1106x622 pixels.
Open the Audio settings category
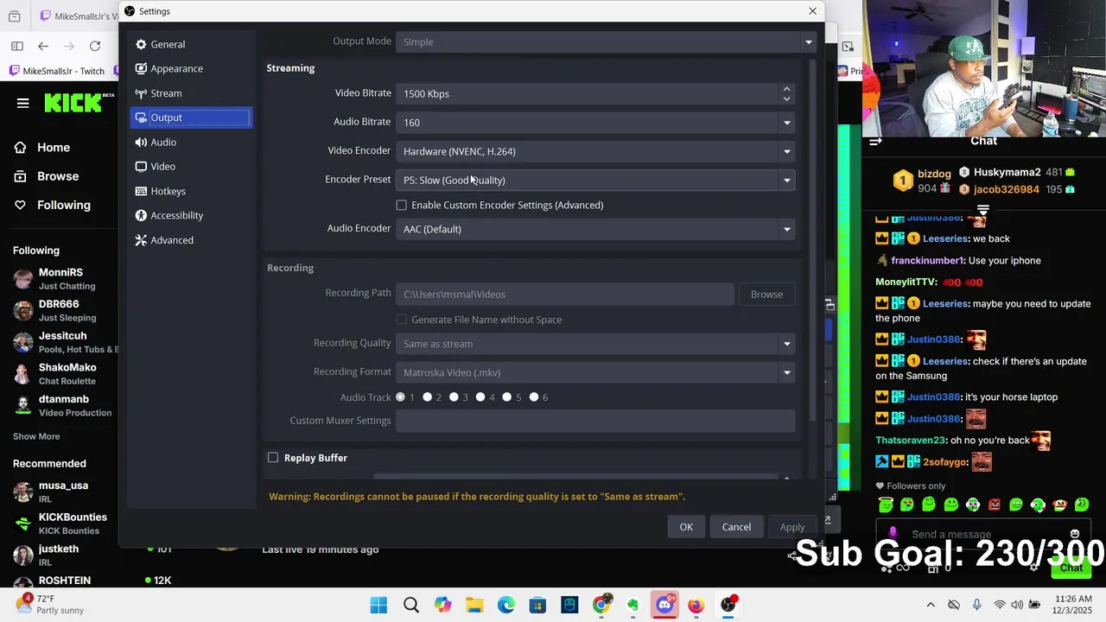tap(190, 142)
